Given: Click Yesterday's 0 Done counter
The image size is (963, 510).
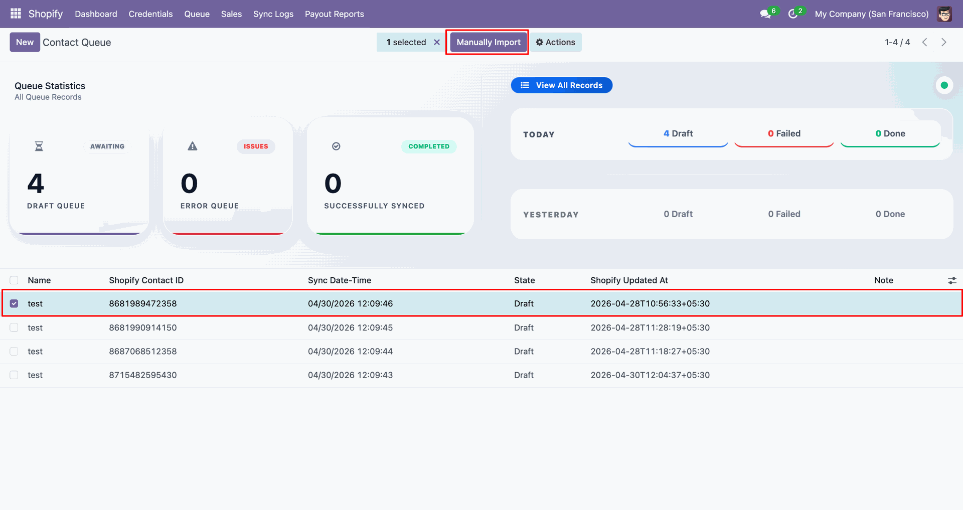Looking at the screenshot, I should 890,214.
